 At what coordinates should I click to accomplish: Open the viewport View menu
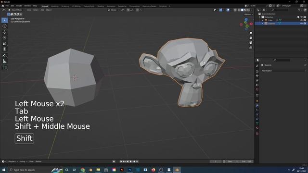click(29, 10)
